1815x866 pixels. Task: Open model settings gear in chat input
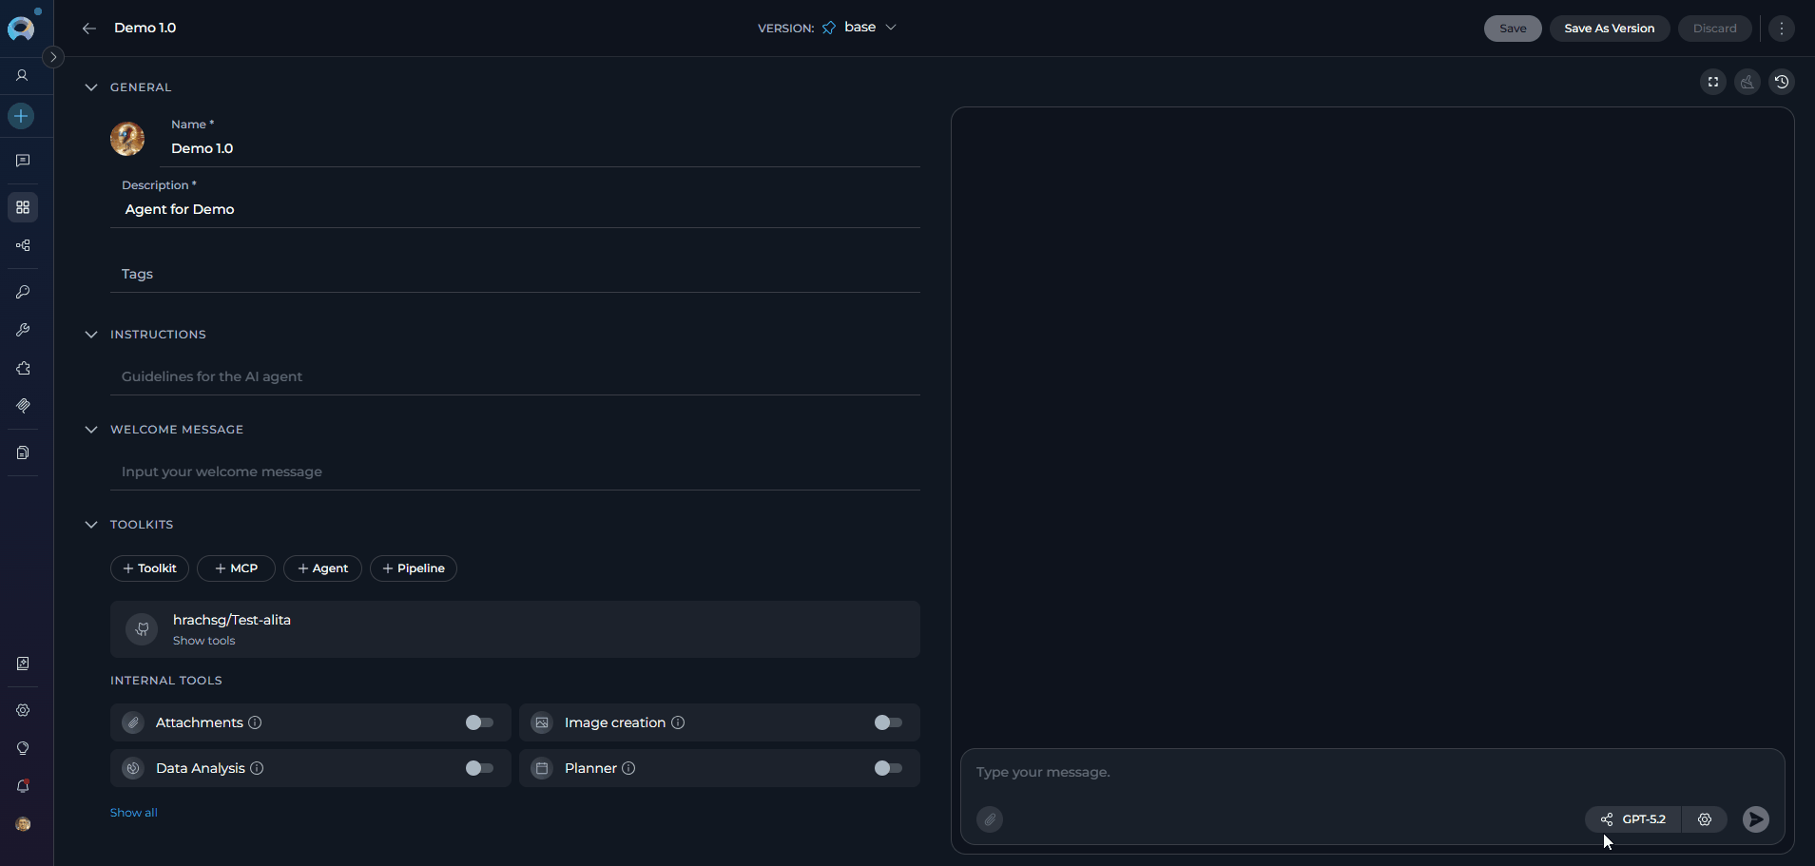click(1705, 819)
